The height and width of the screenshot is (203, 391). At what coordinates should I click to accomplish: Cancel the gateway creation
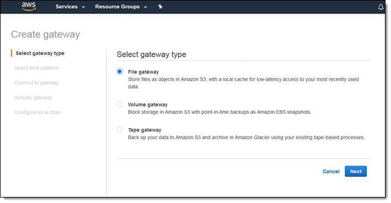pyautogui.click(x=331, y=171)
